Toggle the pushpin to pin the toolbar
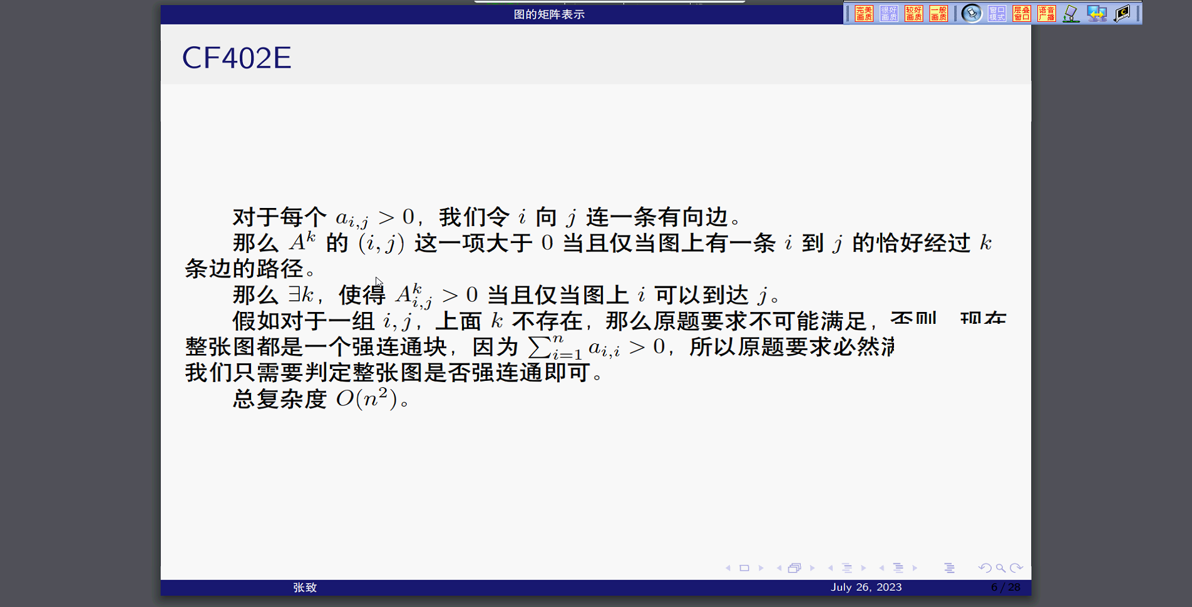Screen dimensions: 1192x607 (972, 13)
